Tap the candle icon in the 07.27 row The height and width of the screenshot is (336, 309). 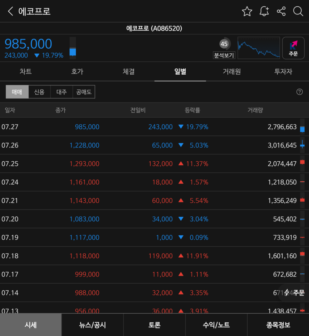302,127
